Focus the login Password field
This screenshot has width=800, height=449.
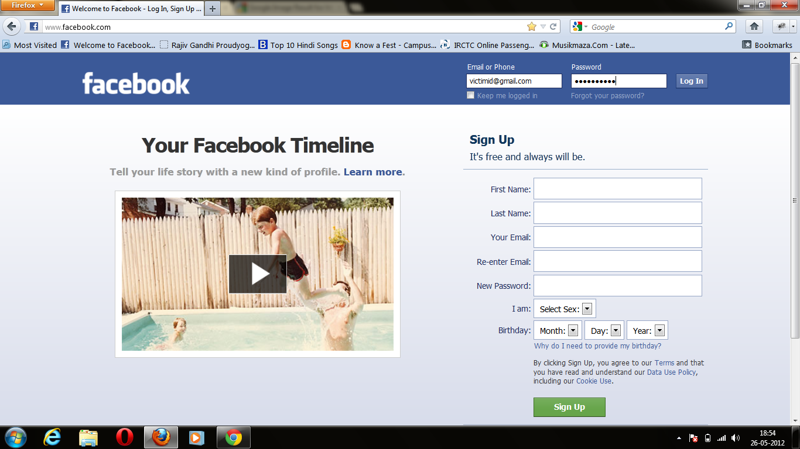point(619,81)
